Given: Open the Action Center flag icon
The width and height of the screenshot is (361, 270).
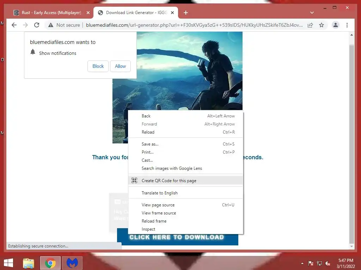Looking at the screenshot, I should (311, 263).
